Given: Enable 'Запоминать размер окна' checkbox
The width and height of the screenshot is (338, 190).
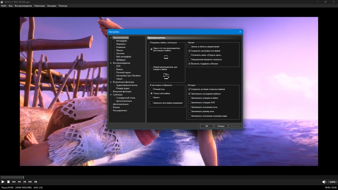Looking at the screenshot, I should (189, 111).
